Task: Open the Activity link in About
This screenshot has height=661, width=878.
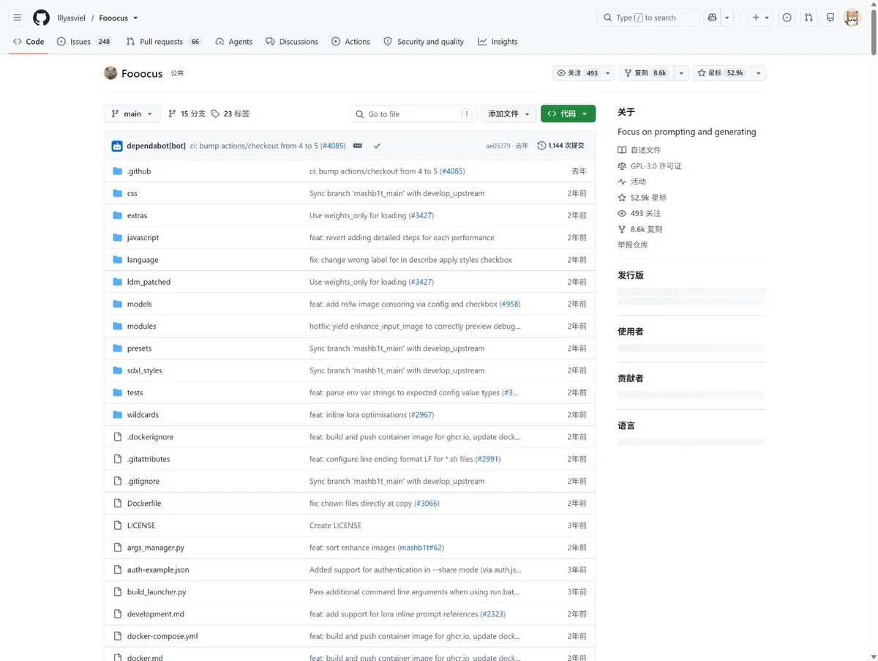Action: coord(632,182)
